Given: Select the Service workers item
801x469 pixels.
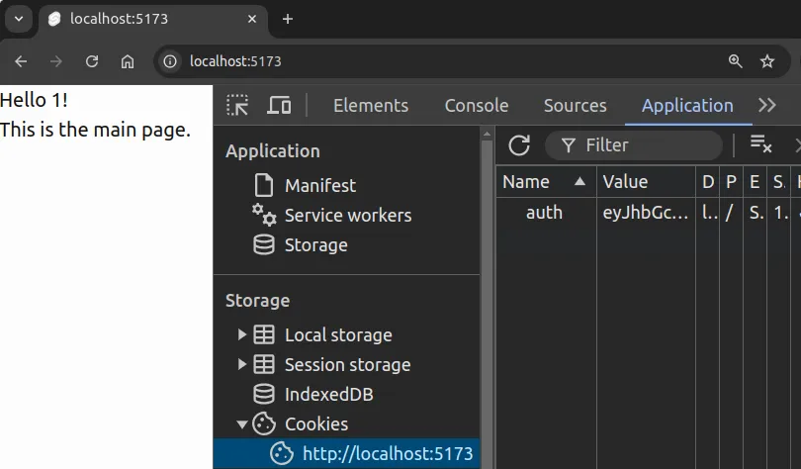Looking at the screenshot, I should click(347, 216).
